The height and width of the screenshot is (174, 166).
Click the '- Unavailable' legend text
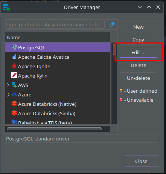click(x=139, y=100)
